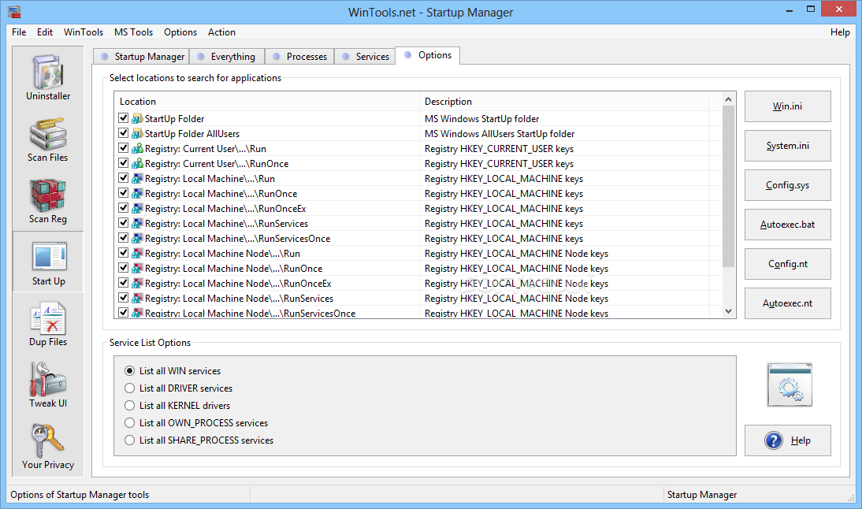The width and height of the screenshot is (862, 509).
Task: Open the WinTools menu
Action: tap(83, 32)
